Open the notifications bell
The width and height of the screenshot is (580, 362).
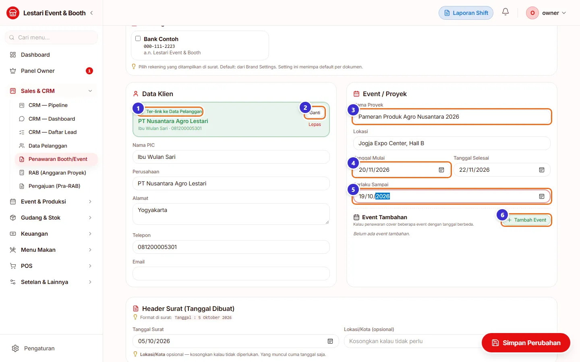click(505, 12)
